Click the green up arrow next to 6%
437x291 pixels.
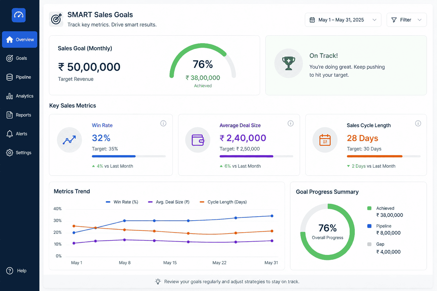coord(221,166)
